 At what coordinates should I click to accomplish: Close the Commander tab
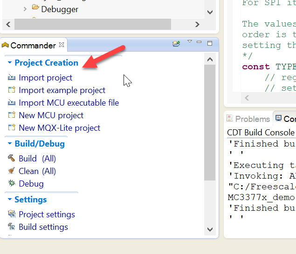point(62,45)
